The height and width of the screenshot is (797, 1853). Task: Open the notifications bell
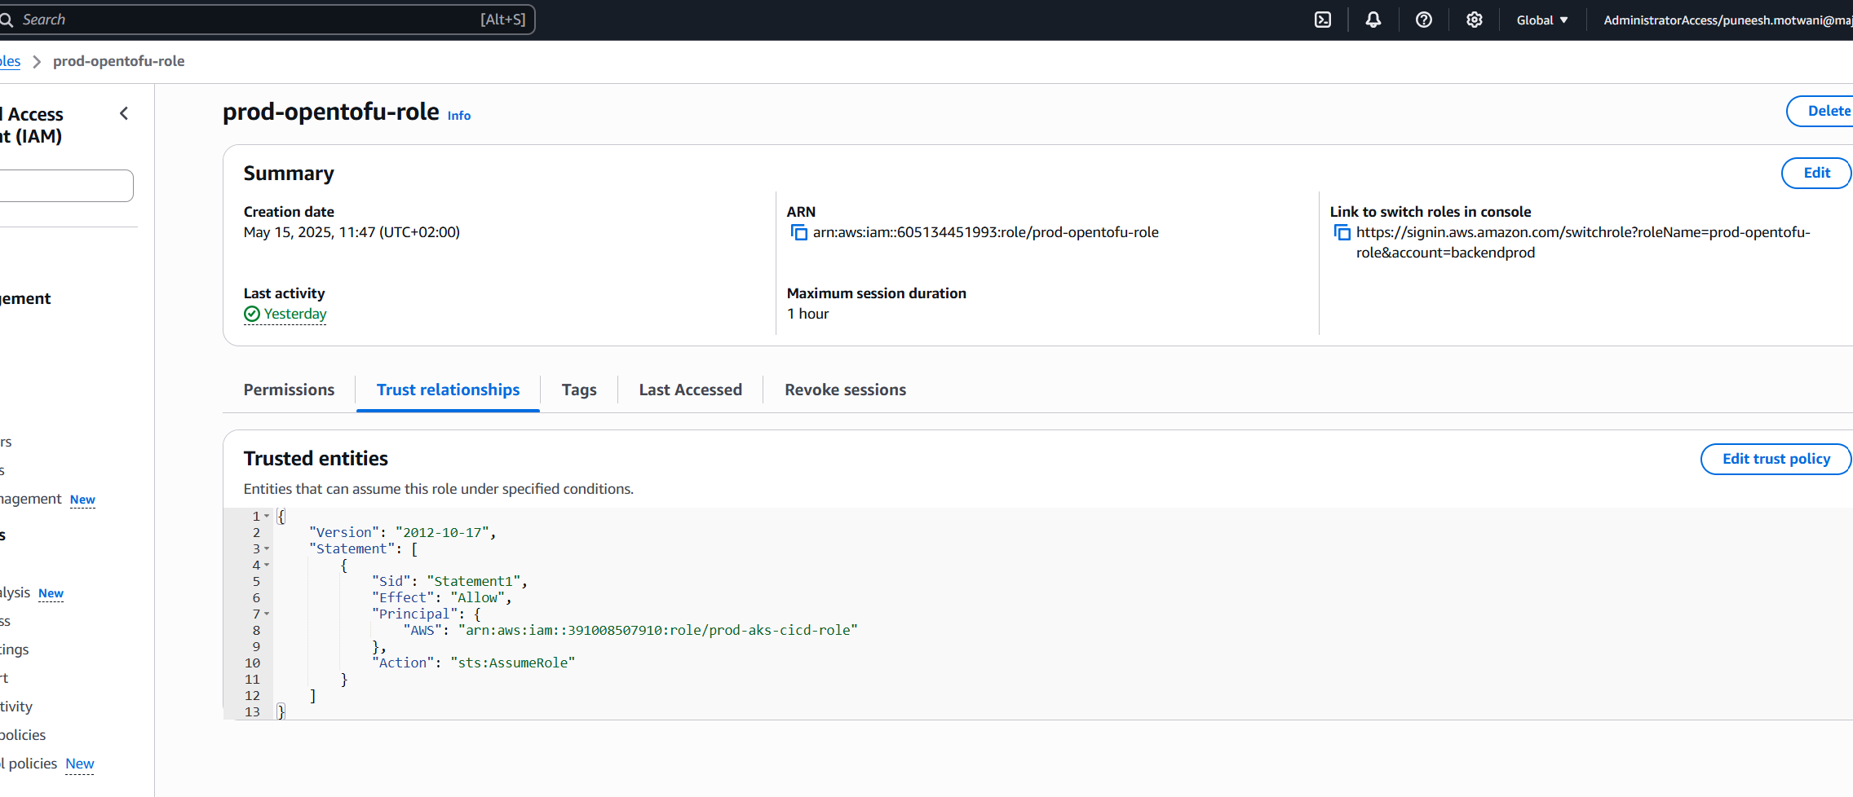(x=1373, y=20)
